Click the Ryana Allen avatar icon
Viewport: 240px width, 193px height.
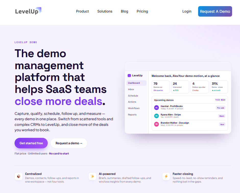pos(157,116)
